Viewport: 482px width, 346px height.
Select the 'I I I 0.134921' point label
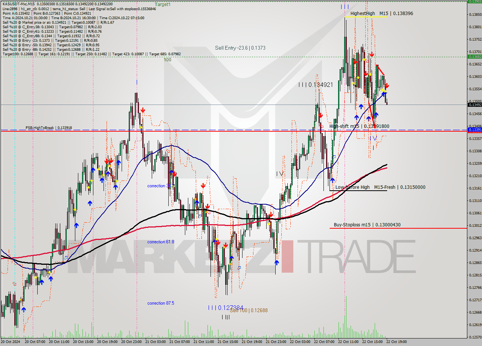pos(316,85)
